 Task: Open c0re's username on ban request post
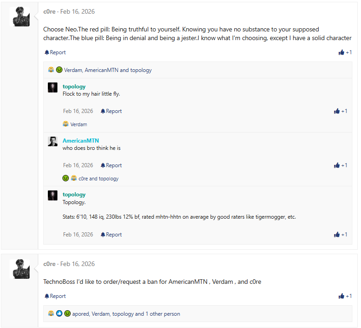[49, 264]
